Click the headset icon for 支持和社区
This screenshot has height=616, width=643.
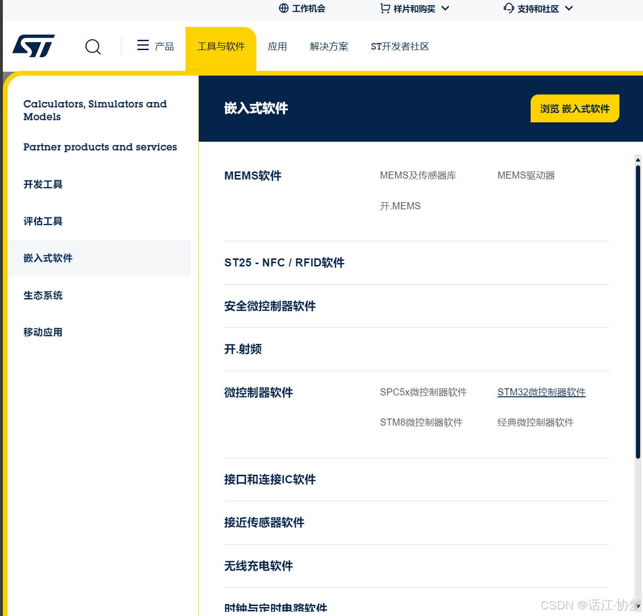509,8
